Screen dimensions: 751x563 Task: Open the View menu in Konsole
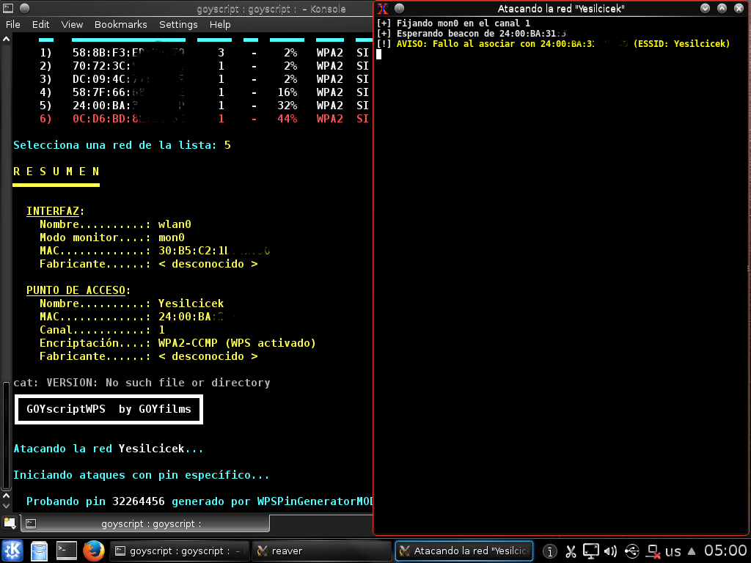pyautogui.click(x=72, y=24)
